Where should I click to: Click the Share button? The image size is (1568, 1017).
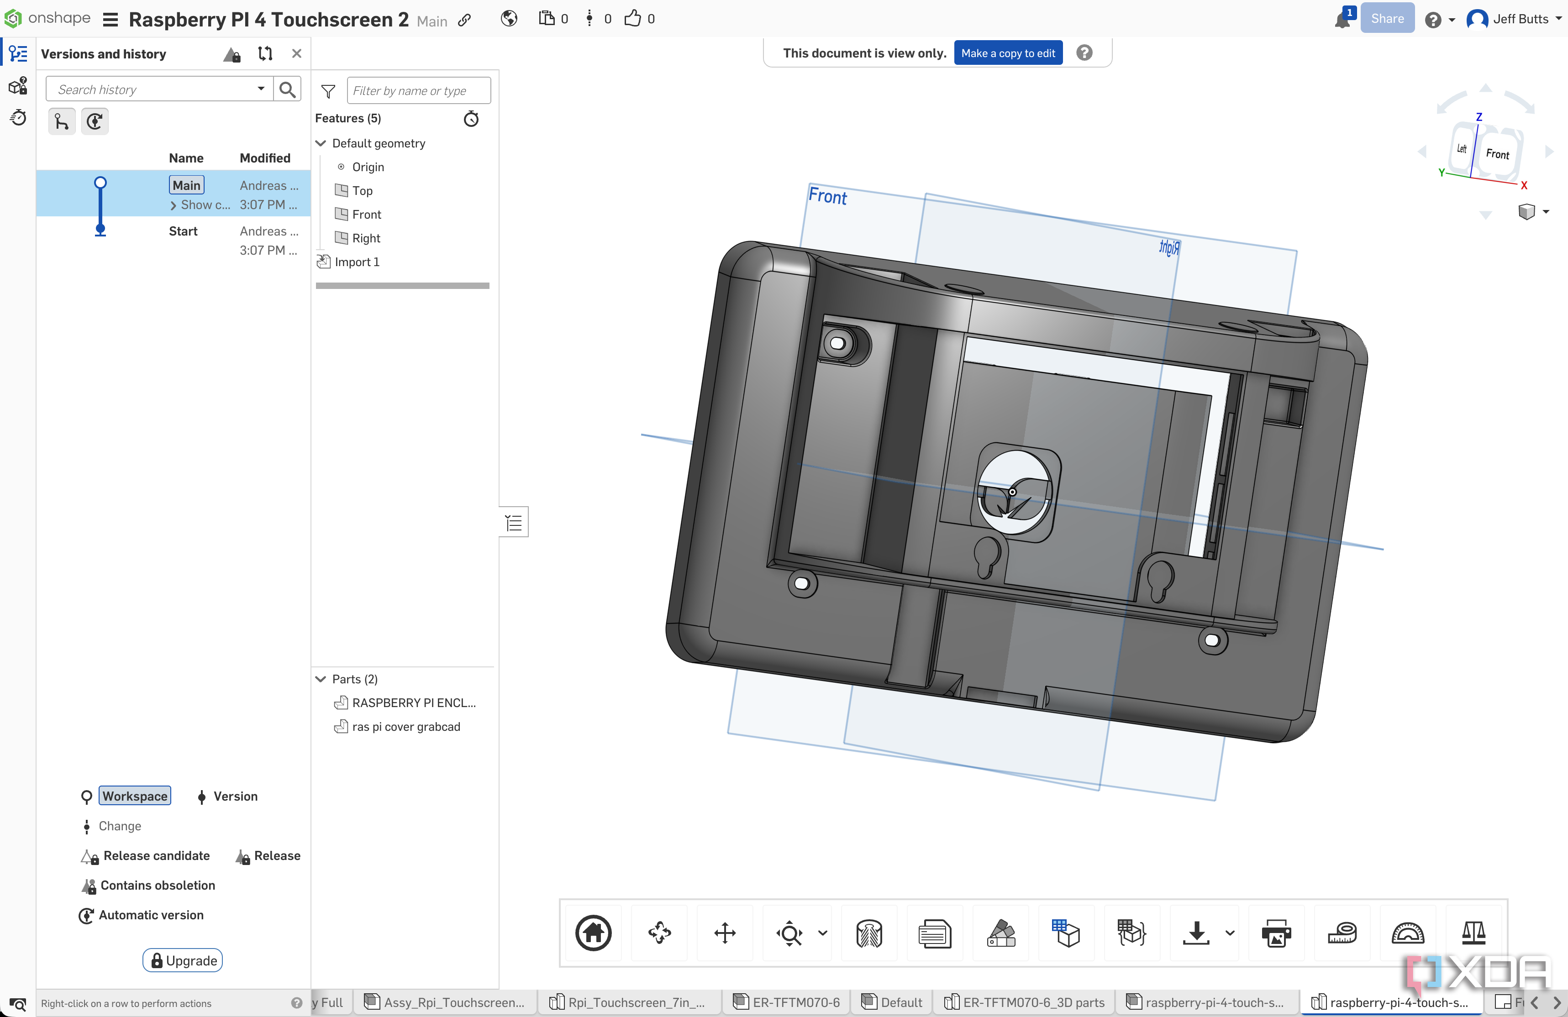[x=1387, y=18]
